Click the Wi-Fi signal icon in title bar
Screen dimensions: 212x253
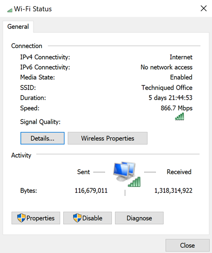tap(10, 10)
